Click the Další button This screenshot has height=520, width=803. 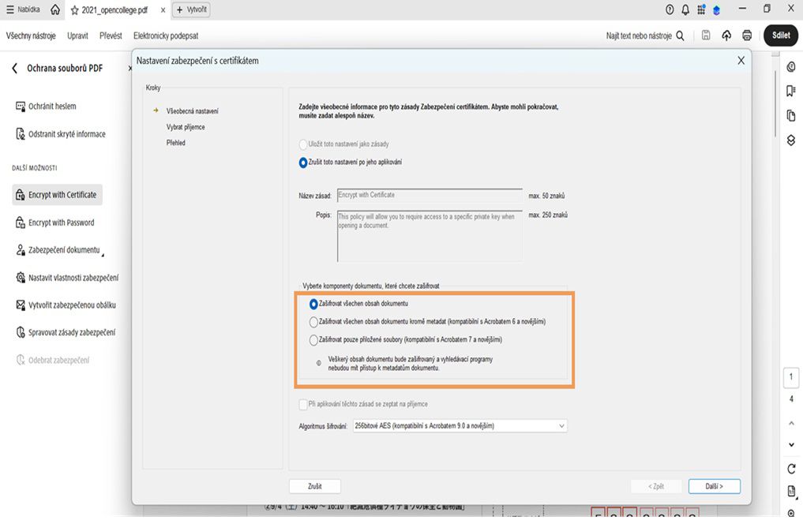715,486
